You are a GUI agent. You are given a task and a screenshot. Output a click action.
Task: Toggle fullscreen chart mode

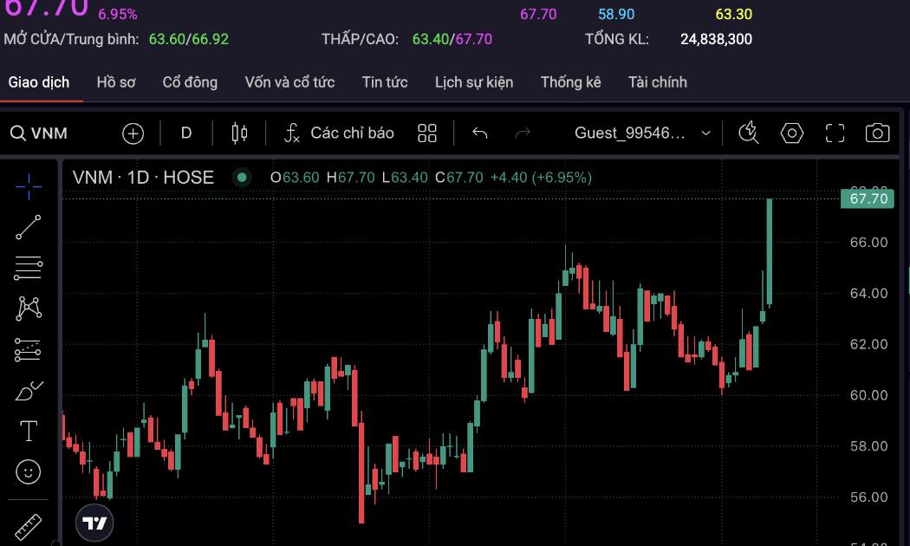pos(835,133)
